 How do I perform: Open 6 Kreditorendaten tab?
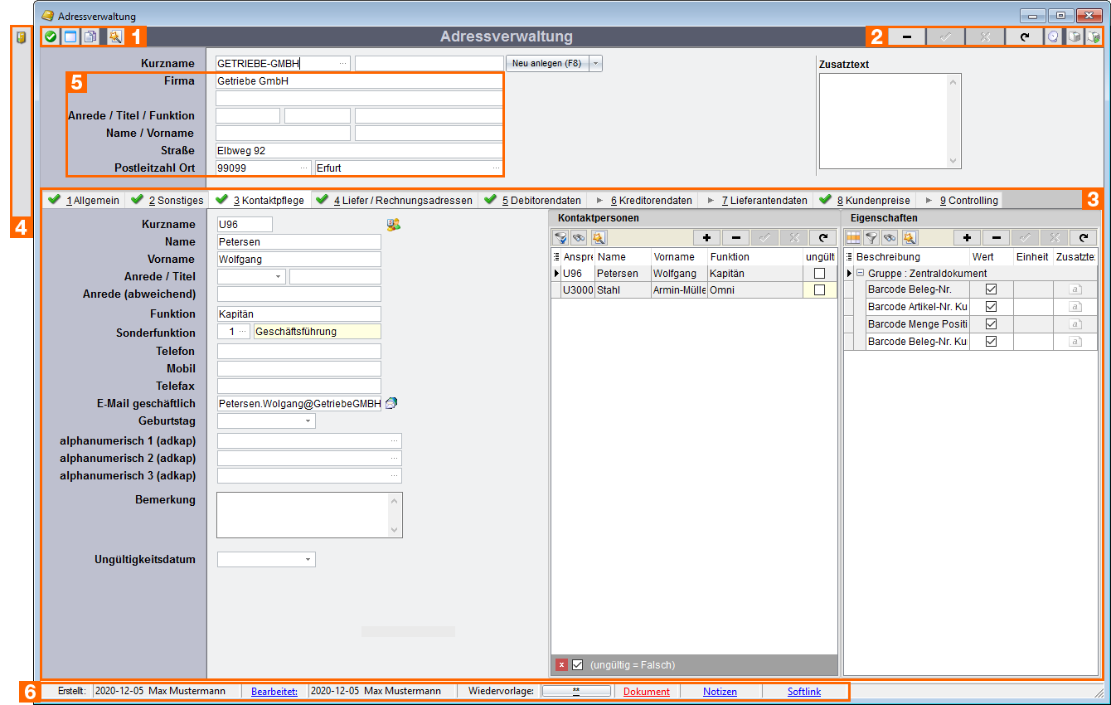click(x=643, y=200)
